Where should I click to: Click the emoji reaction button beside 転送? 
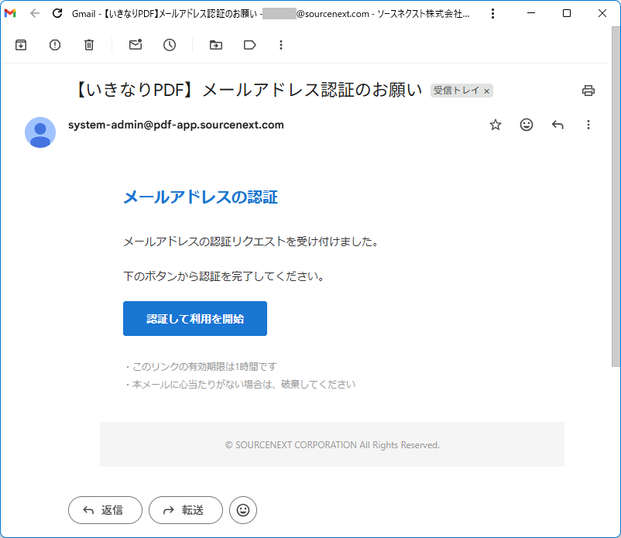[243, 510]
